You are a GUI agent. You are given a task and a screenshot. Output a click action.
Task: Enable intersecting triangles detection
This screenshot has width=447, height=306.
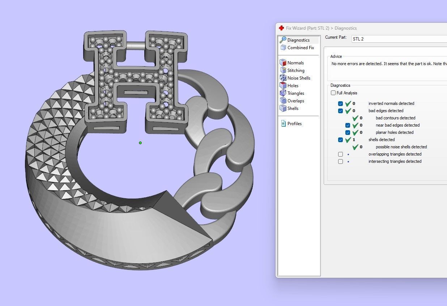340,161
